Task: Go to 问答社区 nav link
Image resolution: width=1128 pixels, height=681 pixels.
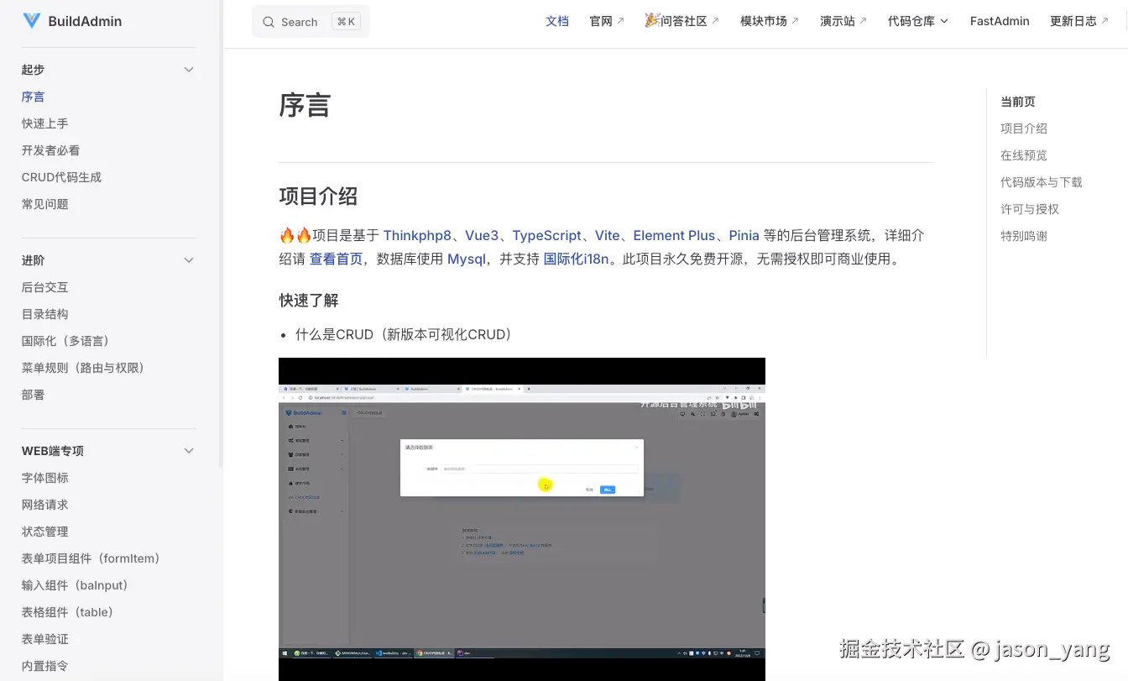Action: point(681,21)
